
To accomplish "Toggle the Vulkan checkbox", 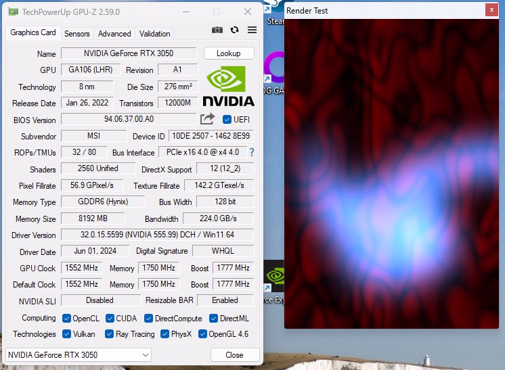I will pyautogui.click(x=66, y=334).
